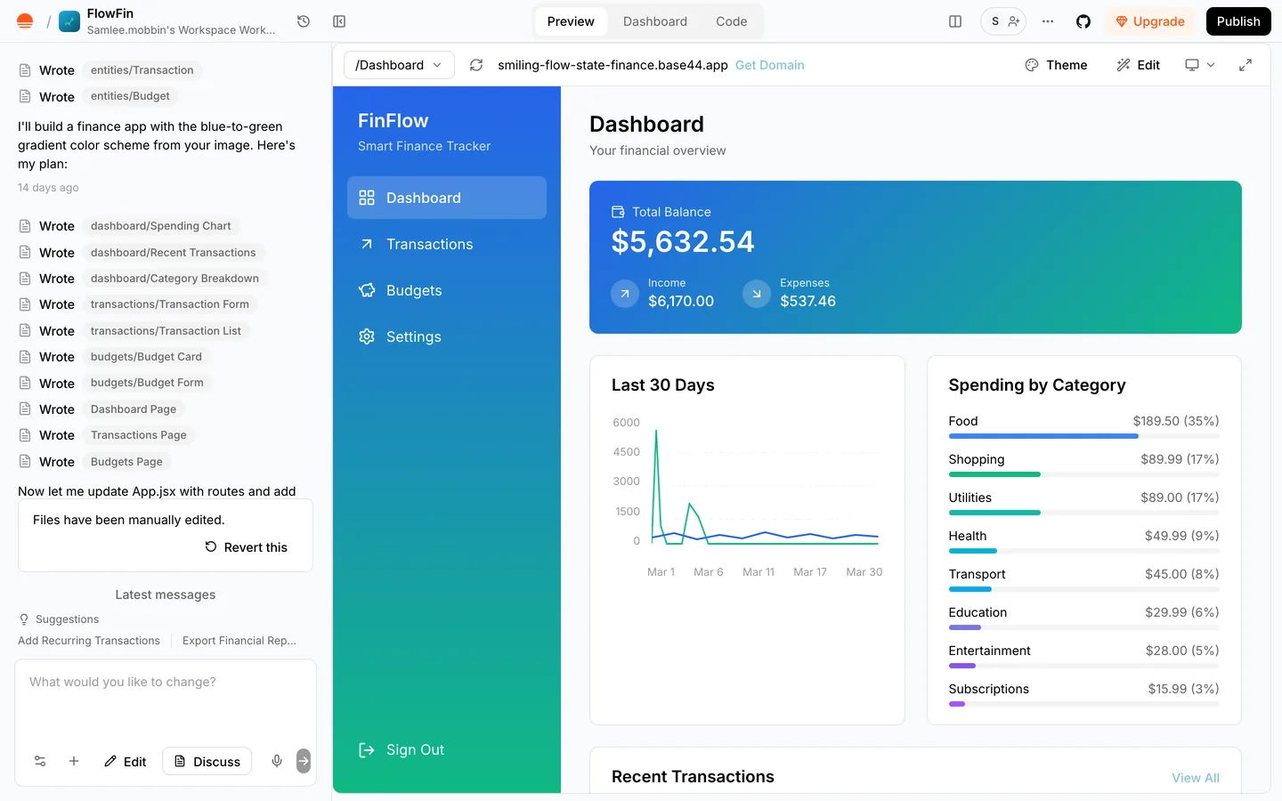This screenshot has width=1282, height=801.
Task: Open the version history clock icon
Action: click(304, 21)
